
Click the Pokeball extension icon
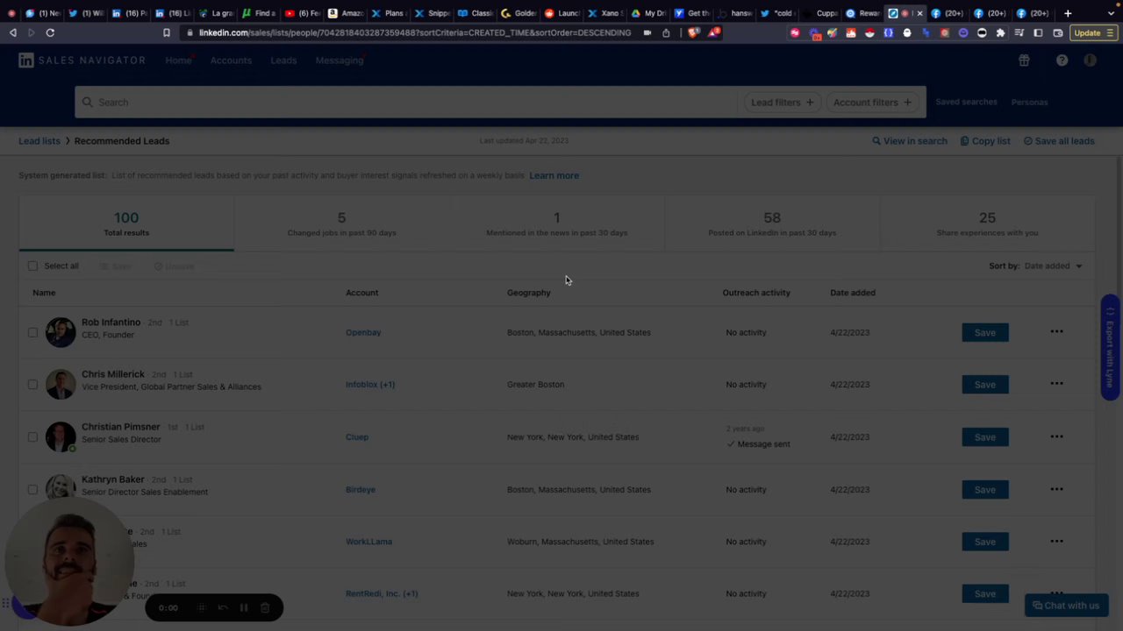[869, 33]
